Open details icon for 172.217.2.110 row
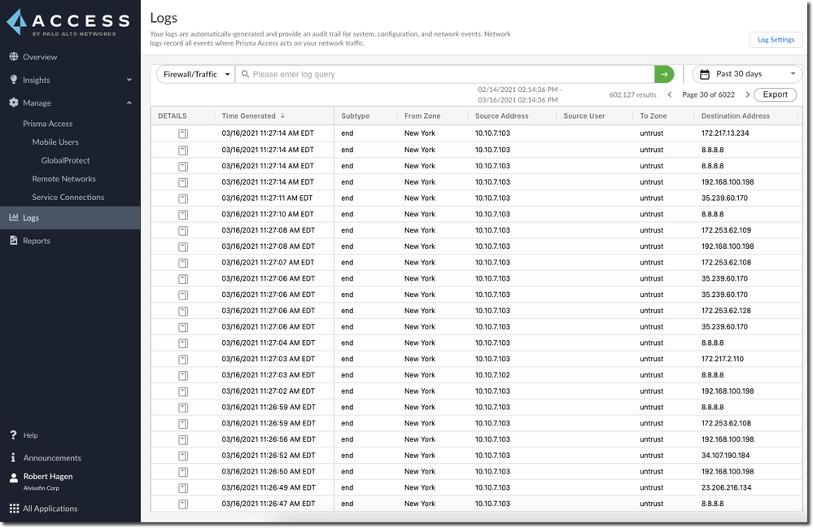Viewport: 813px width, 528px height. point(183,359)
